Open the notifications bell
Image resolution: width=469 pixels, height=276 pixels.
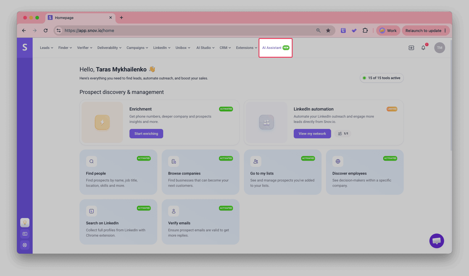(x=423, y=48)
